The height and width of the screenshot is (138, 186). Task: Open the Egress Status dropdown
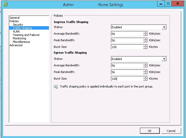pyautogui.click(x=164, y=59)
